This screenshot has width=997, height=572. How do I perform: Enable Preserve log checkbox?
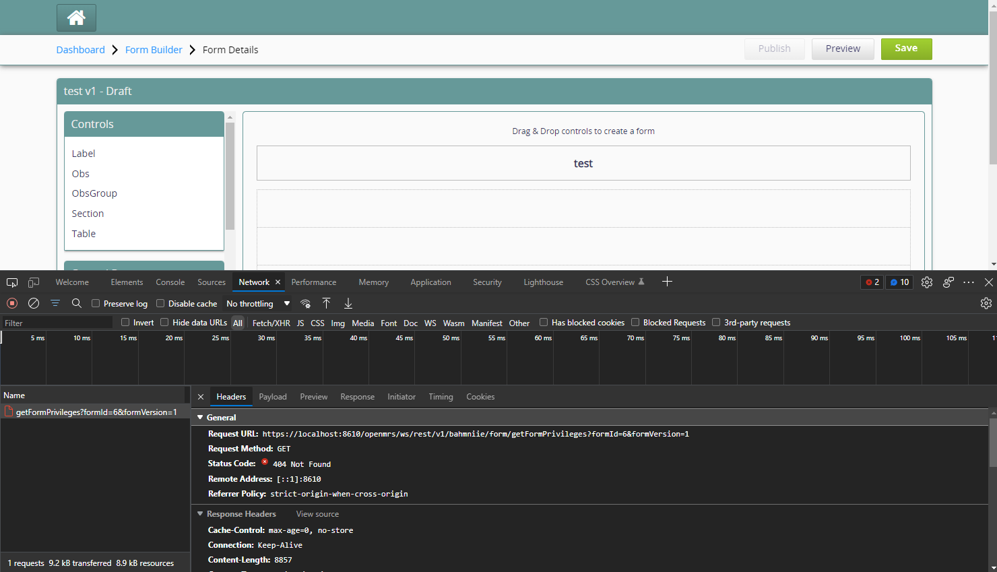(x=96, y=303)
